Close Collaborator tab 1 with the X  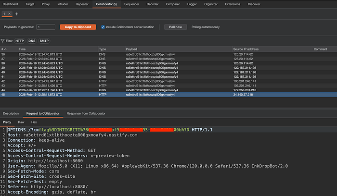coord(10,14)
